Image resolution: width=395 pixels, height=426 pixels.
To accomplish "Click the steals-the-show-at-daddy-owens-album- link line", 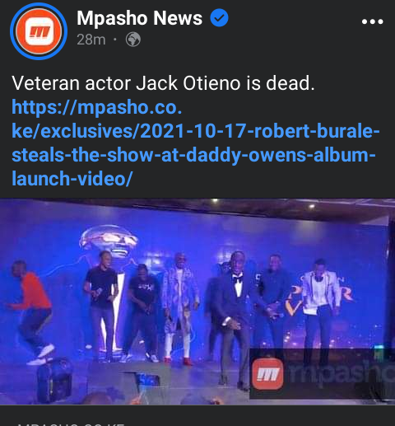I will point(193,155).
